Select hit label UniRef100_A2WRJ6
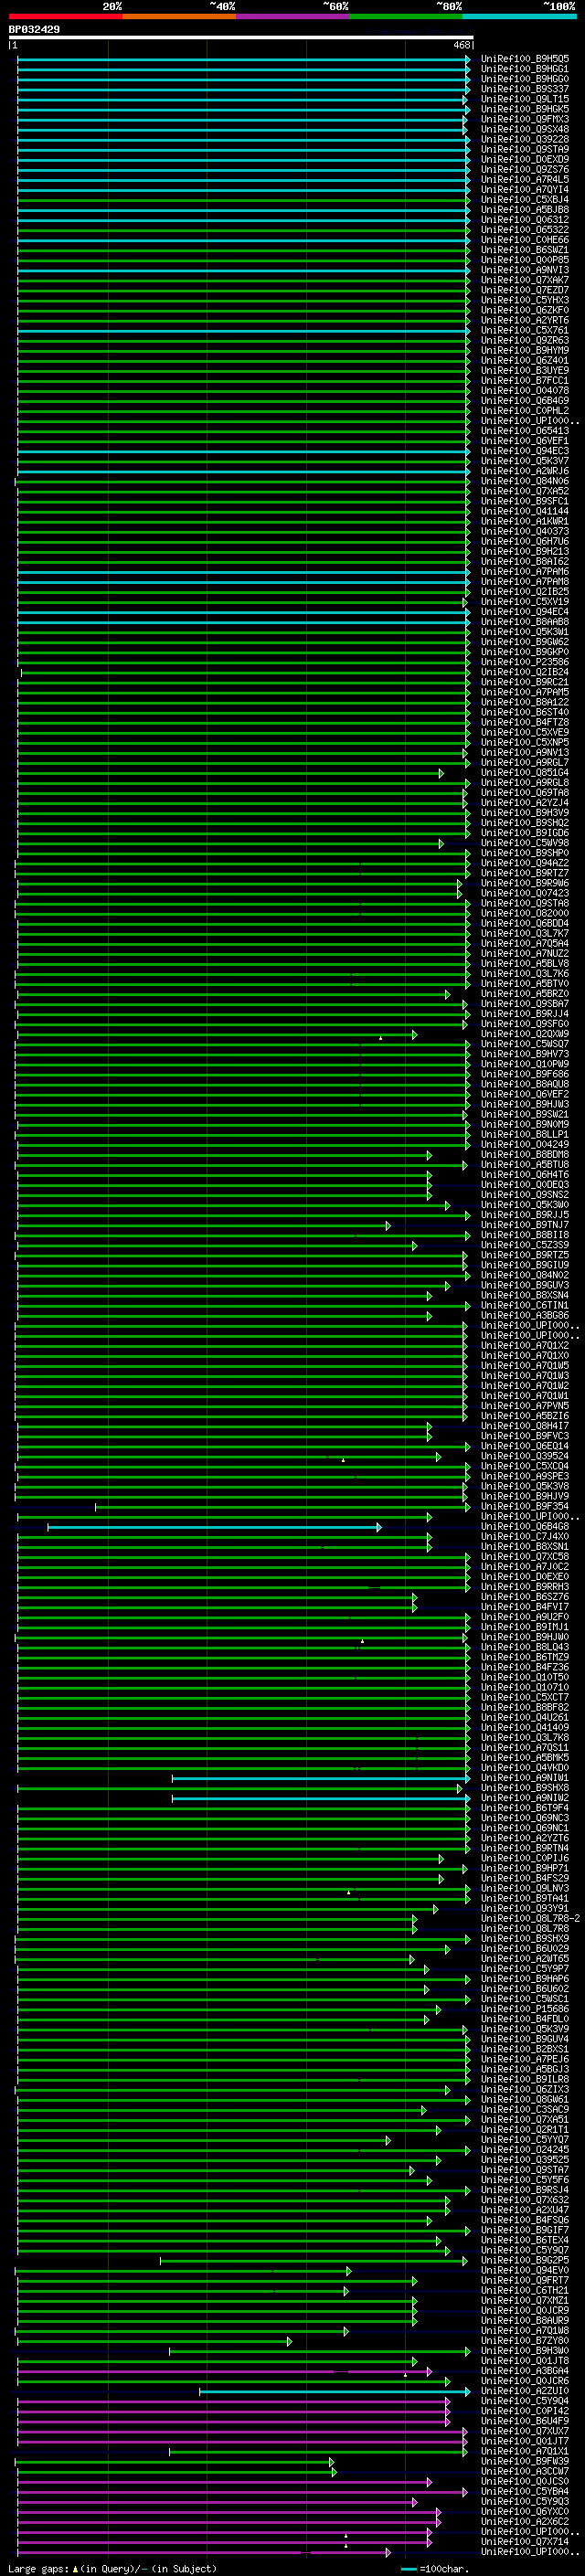Viewport: 585px width, 2576px height. pos(525,471)
